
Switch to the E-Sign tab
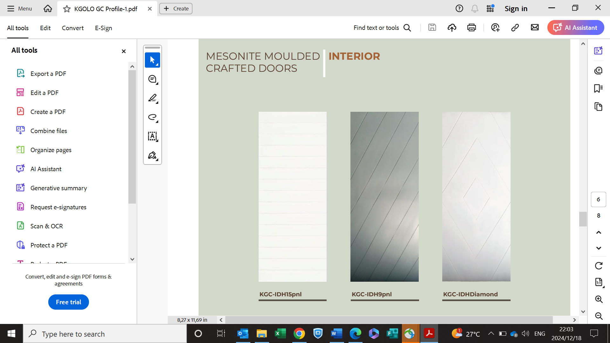pyautogui.click(x=103, y=28)
